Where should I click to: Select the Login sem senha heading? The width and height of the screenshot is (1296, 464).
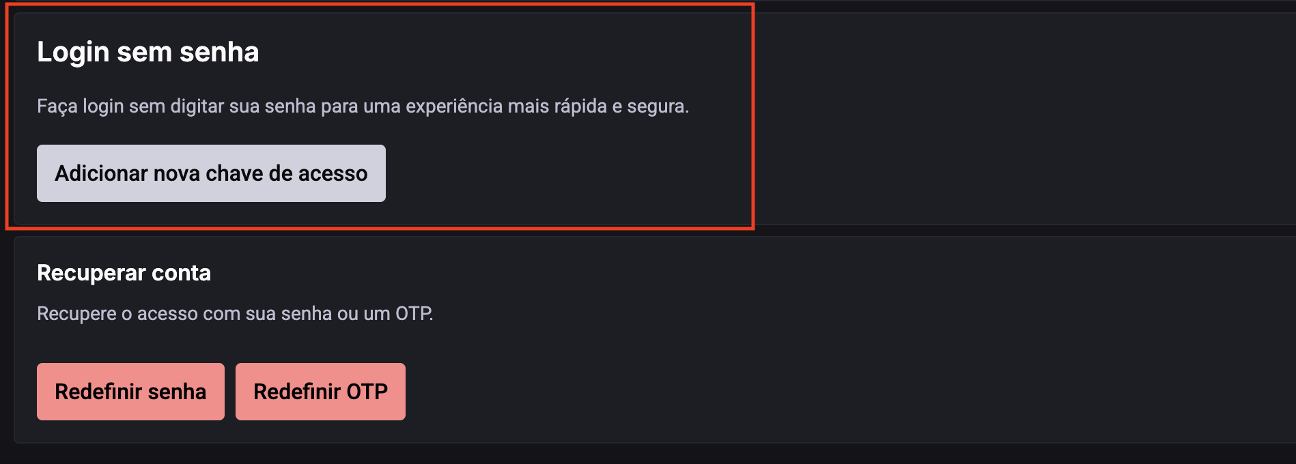[148, 50]
